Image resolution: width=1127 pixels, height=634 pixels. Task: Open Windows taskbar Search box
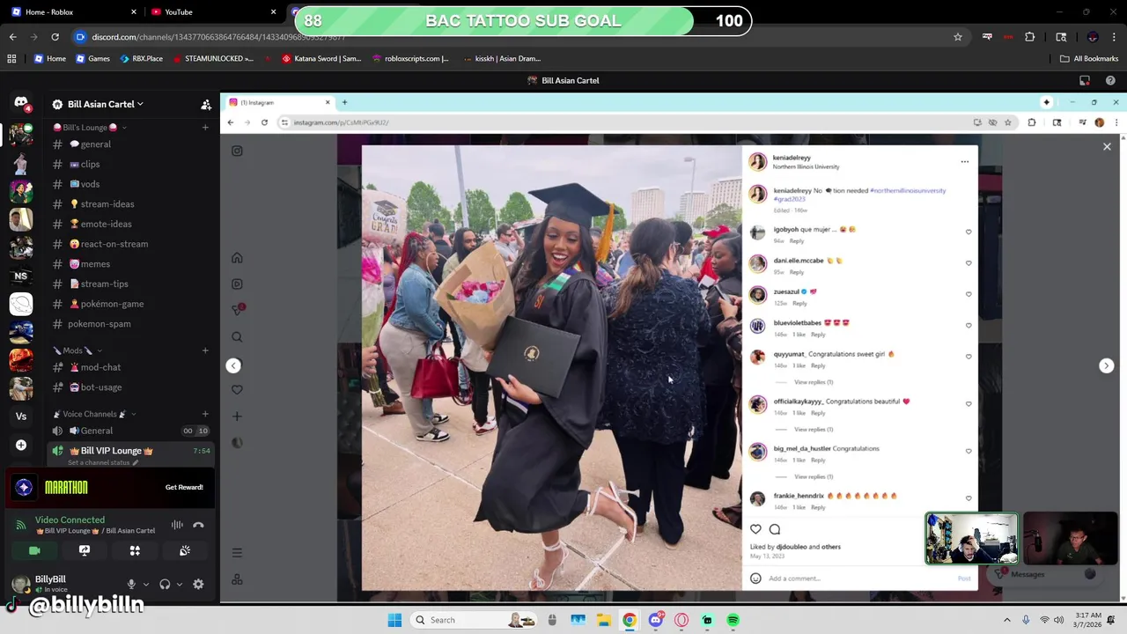click(x=474, y=620)
